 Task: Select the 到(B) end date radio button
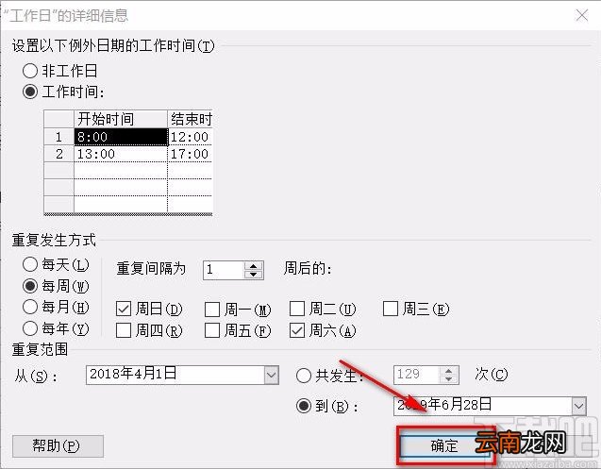(x=304, y=406)
